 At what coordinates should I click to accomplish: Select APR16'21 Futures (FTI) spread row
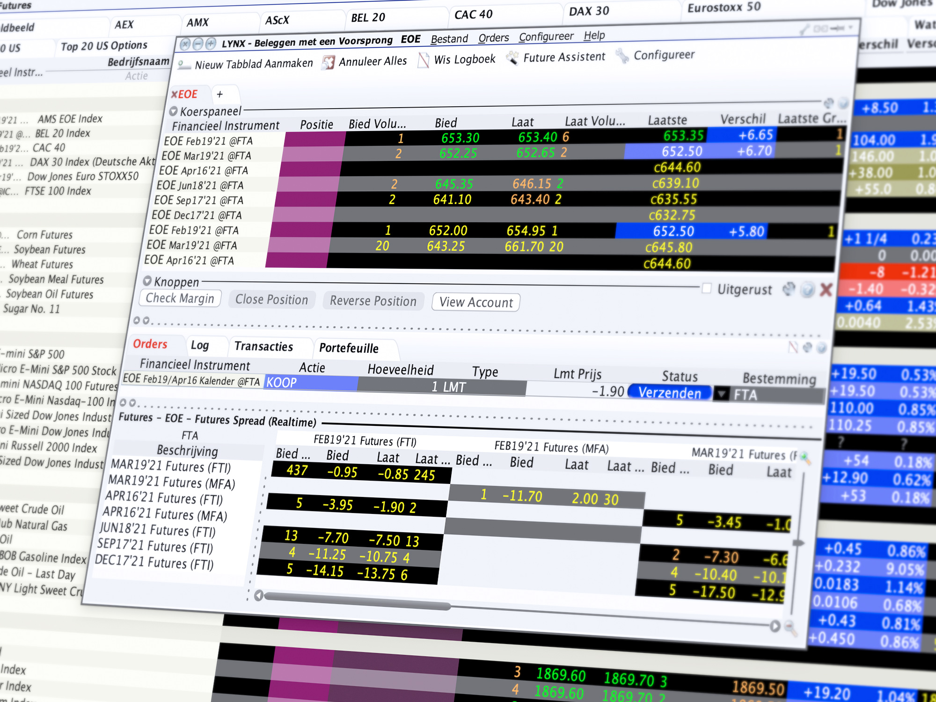tap(163, 498)
